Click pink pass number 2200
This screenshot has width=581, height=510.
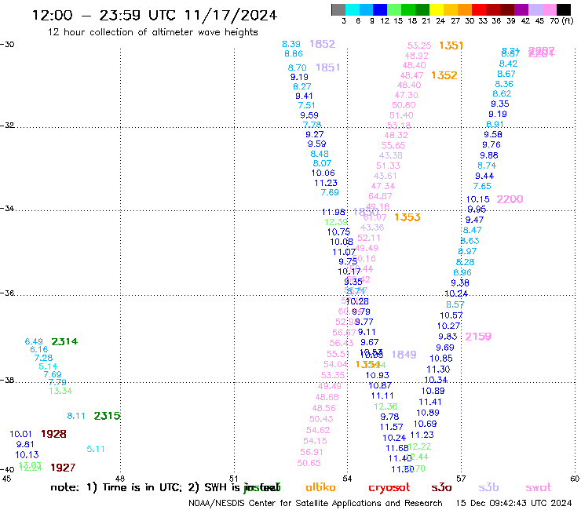510,199
